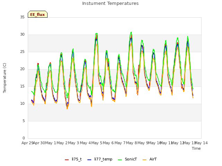Click the y-axis tick label 25
The height and width of the screenshot is (166, 222).
coord(22,52)
